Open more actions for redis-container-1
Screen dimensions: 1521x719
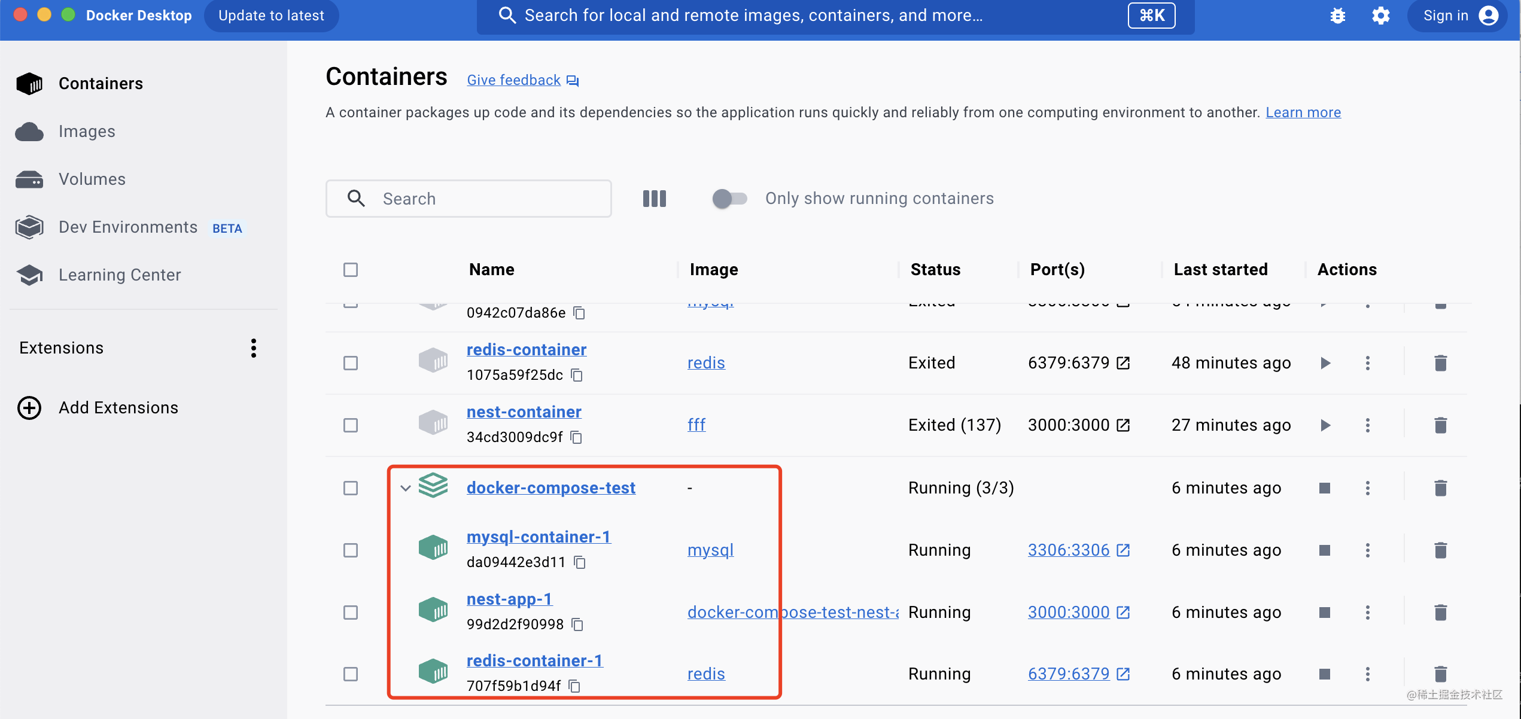[1367, 674]
